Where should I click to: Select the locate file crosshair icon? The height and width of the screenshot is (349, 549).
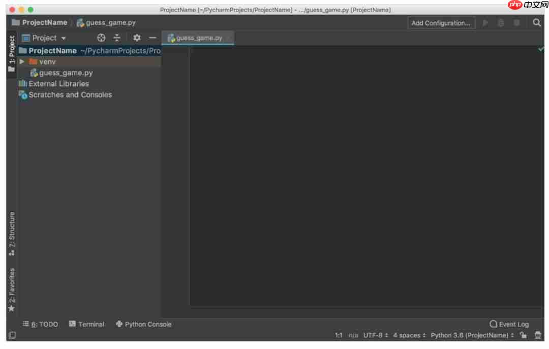click(101, 38)
